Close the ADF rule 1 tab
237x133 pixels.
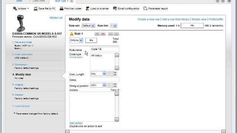point(71,1)
